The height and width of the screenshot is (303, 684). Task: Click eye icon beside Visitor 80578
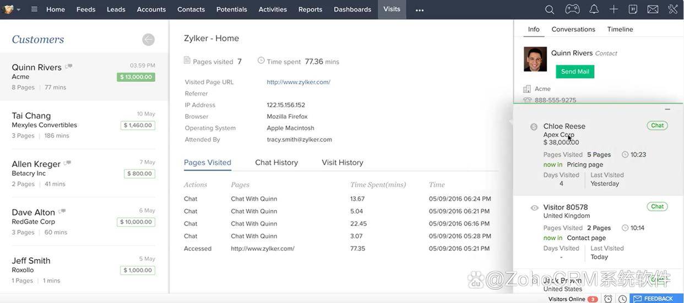click(x=534, y=208)
